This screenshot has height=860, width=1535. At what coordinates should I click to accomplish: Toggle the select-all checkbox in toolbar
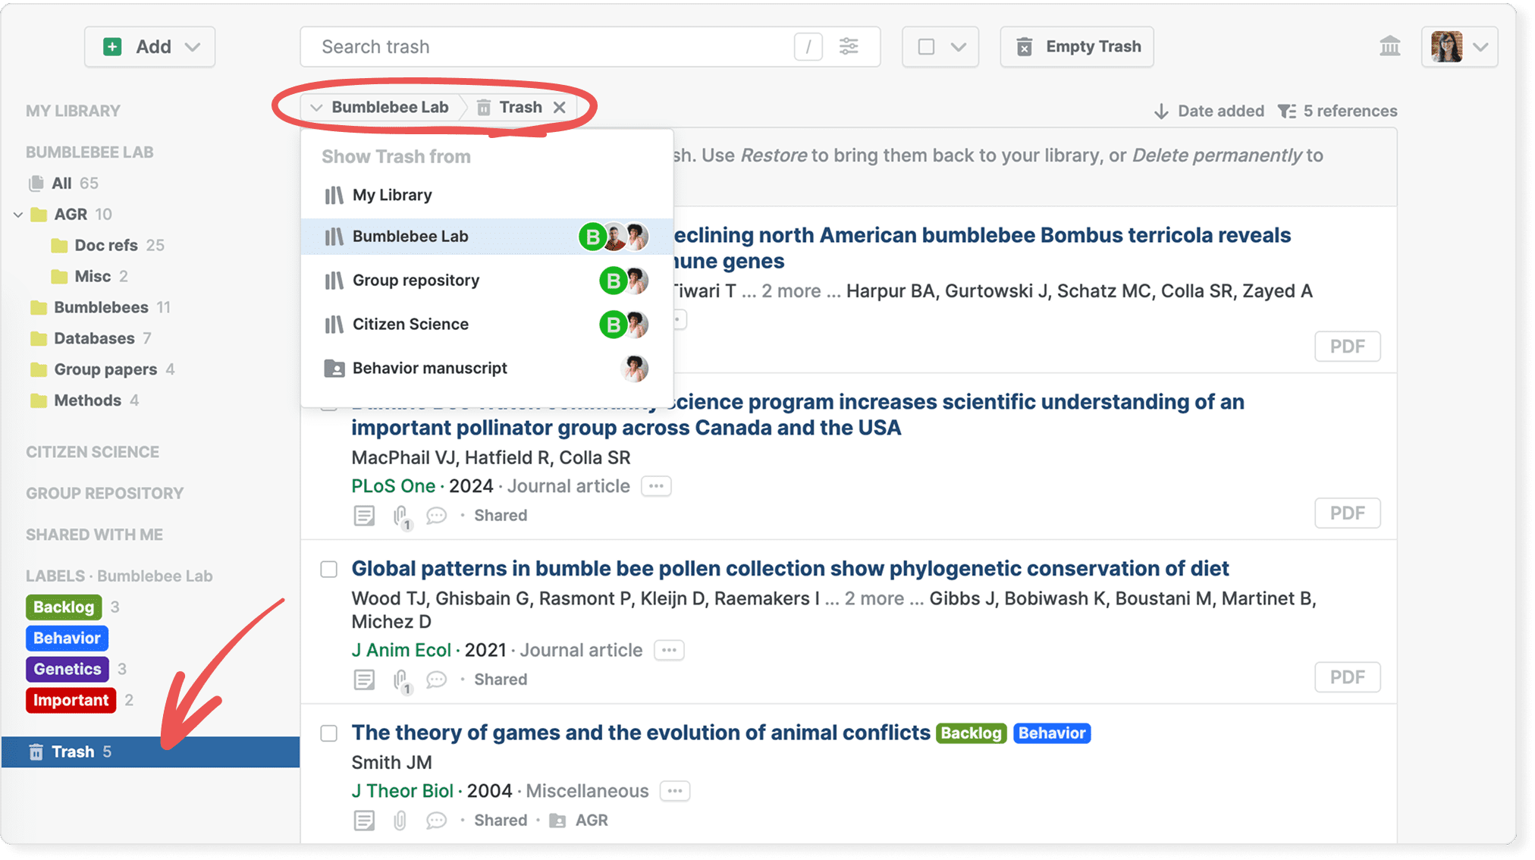(x=926, y=47)
